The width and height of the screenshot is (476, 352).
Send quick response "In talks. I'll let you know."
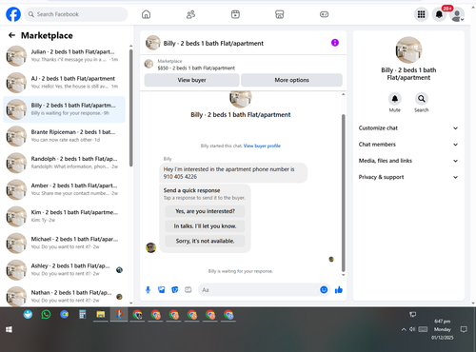[x=205, y=226]
